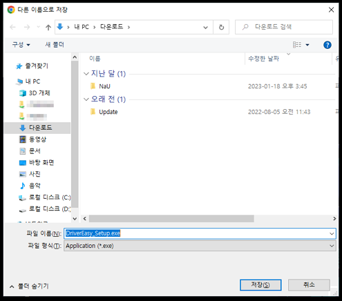Click the Chrome icon in title bar
This screenshot has height=301, width=342.
click(11, 10)
